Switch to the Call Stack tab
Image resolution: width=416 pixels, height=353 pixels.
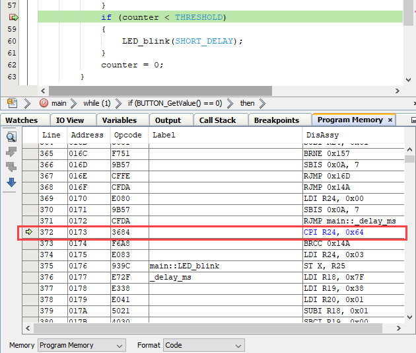(217, 120)
